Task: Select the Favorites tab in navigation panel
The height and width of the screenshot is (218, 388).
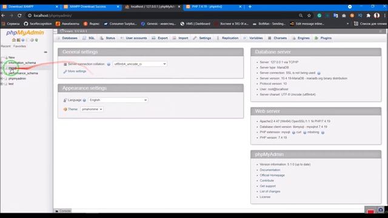Action: [19, 46]
